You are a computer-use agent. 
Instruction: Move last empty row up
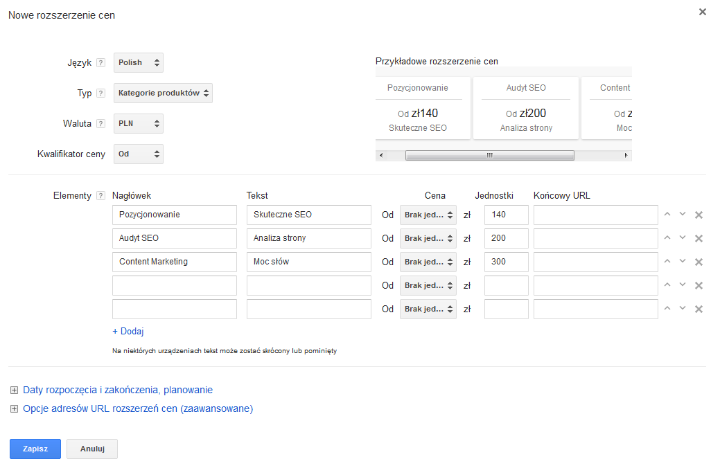tap(667, 308)
